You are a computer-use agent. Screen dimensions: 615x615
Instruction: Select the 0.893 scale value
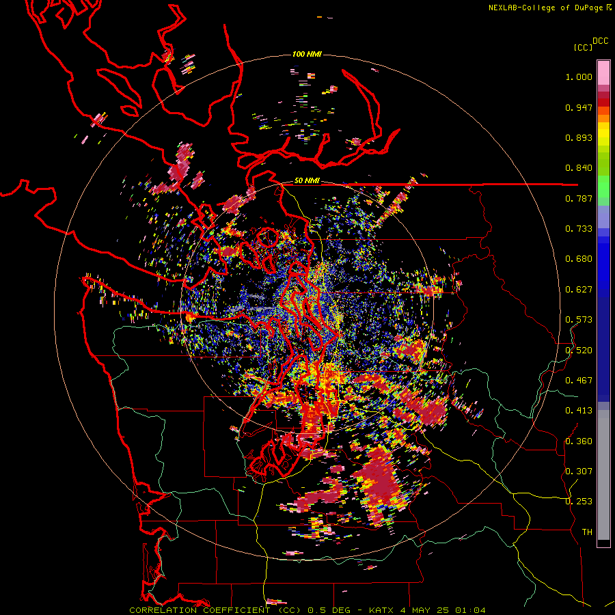(579, 137)
